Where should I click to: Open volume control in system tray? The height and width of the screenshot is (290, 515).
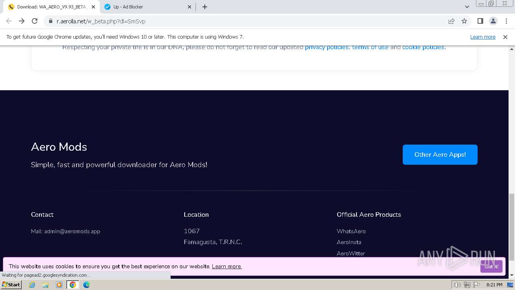[x=457, y=285]
